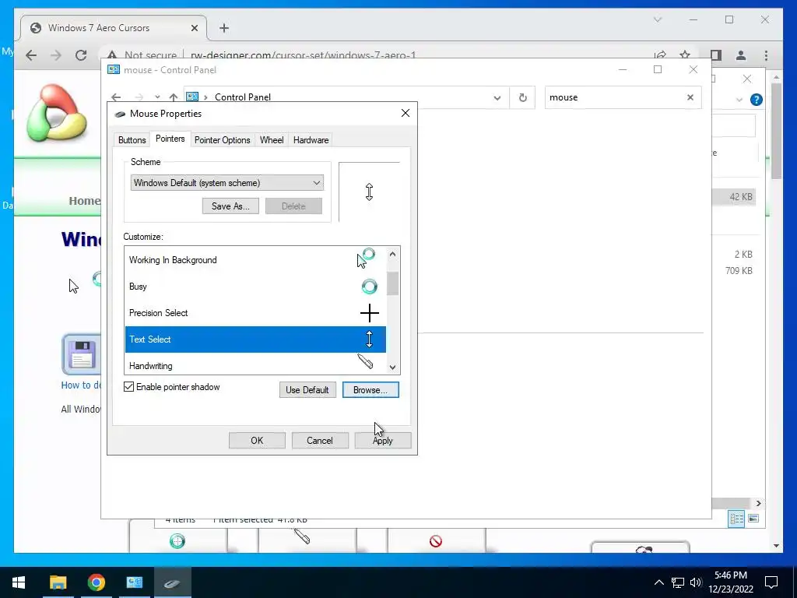The height and width of the screenshot is (598, 797).
Task: Open network status tray icon
Action: point(678,582)
